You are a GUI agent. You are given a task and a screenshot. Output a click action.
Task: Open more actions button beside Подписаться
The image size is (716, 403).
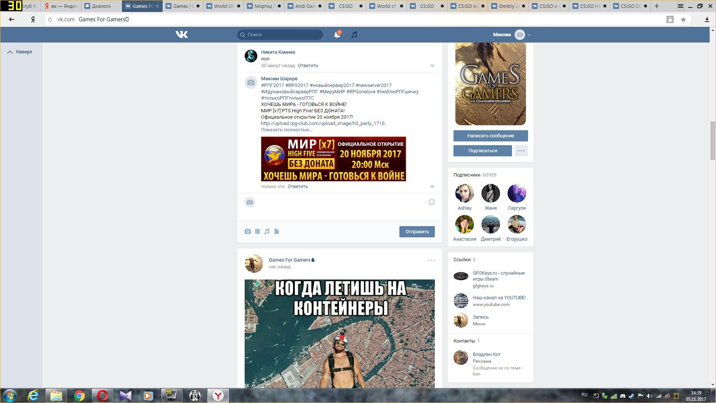click(521, 151)
